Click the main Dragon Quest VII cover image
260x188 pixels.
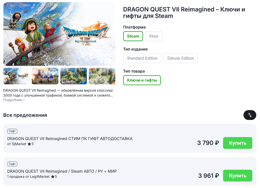[x=59, y=34]
